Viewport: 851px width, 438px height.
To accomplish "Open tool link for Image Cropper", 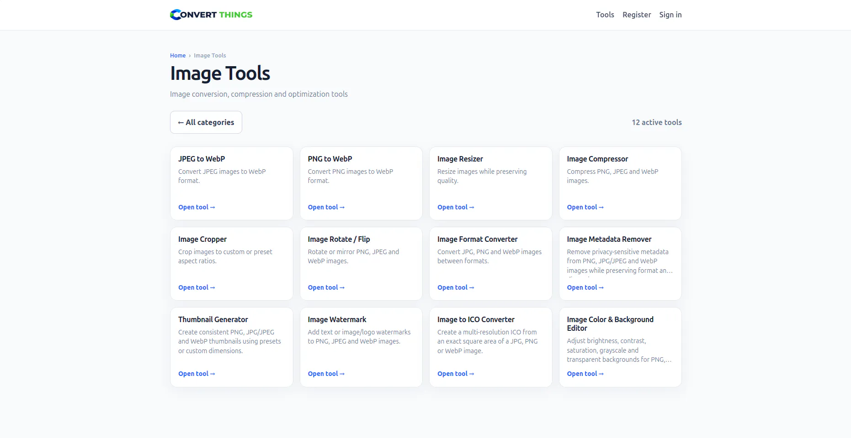I will coord(197,287).
